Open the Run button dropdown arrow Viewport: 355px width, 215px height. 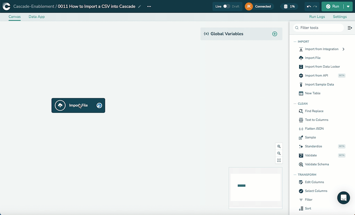click(x=348, y=6)
